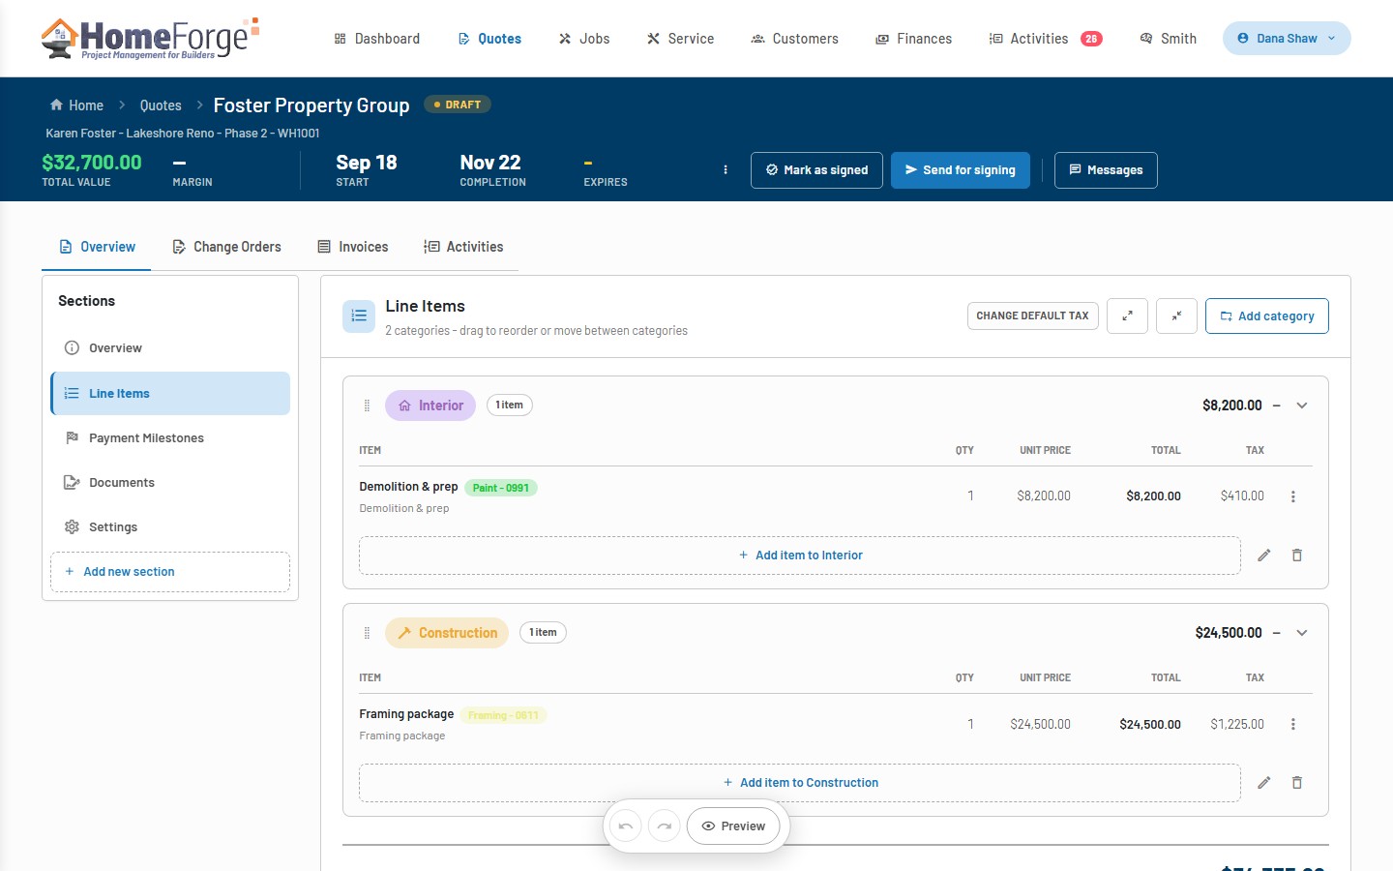Screen dimensions: 1393x871
Task: Open Demolition & prep row options menu
Action: pos(1293,496)
